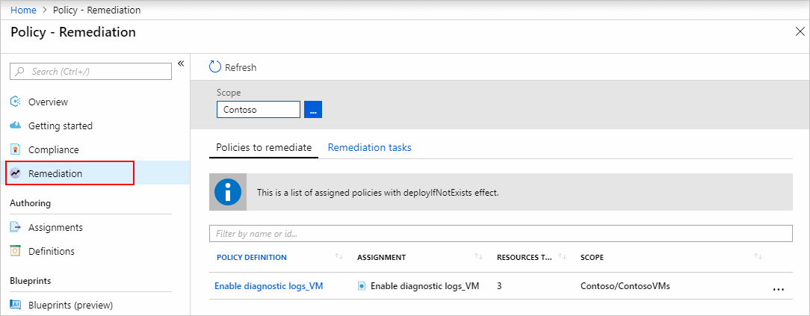Switch to the Remediation tasks tab
Viewport: 810px width, 316px height.
pos(369,147)
